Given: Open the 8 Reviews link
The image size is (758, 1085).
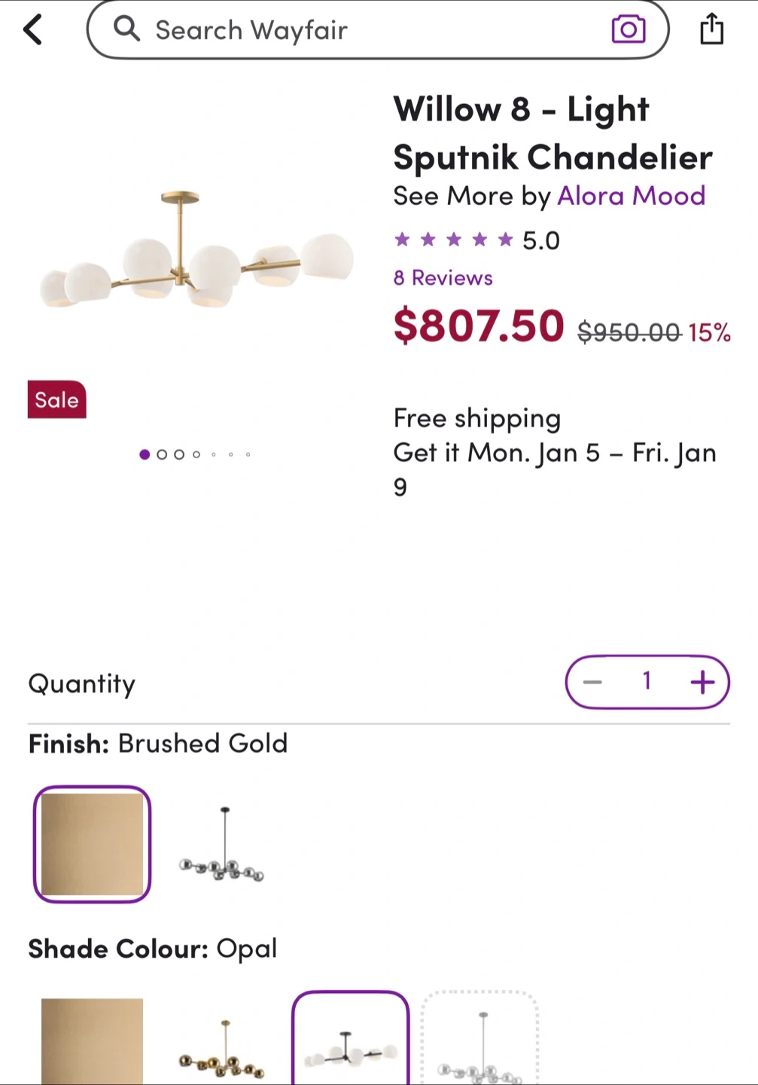Looking at the screenshot, I should click(443, 278).
